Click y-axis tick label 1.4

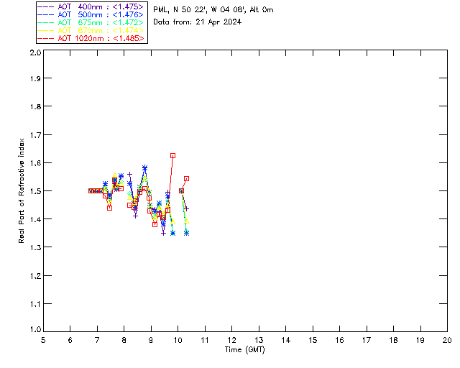[35, 219]
